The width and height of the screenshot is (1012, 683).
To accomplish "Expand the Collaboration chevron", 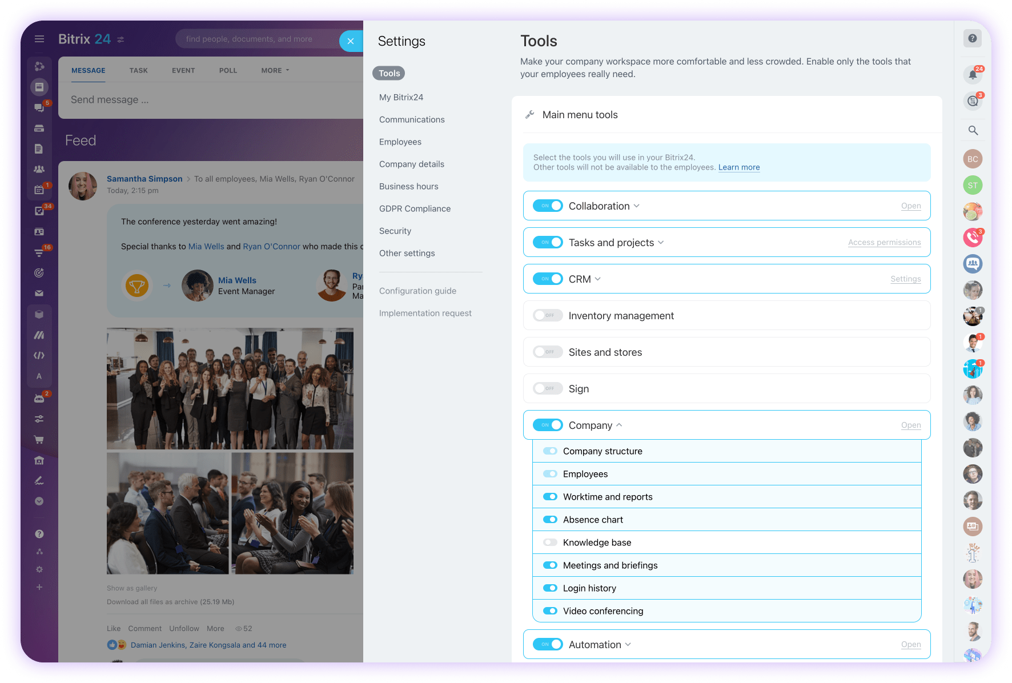I will (637, 206).
